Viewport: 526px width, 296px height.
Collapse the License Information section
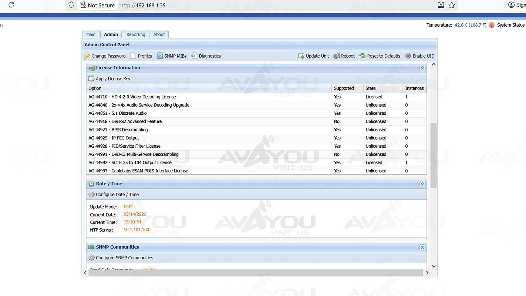pyautogui.click(x=422, y=68)
